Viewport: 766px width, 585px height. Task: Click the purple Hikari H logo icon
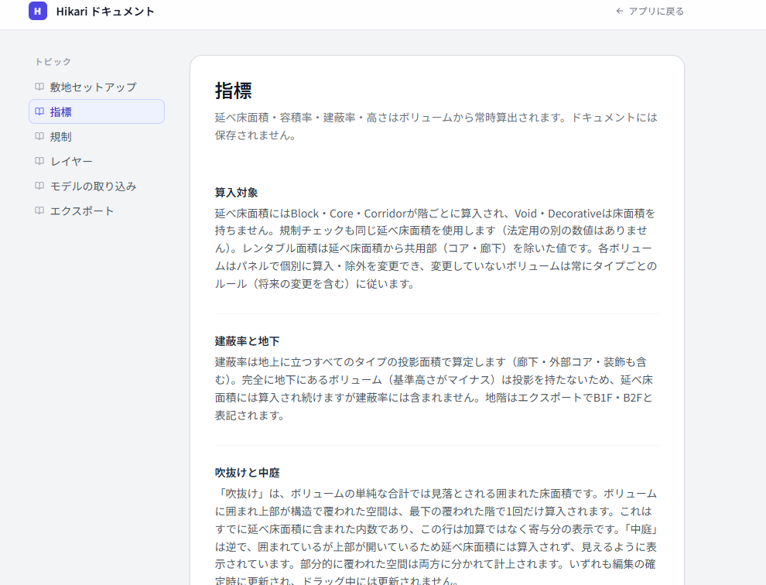point(38,11)
